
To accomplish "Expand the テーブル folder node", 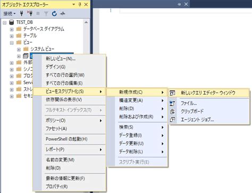I will 12,36.
